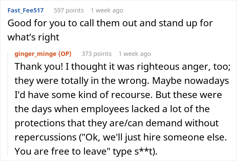The height and width of the screenshot is (161, 237).
Task: Click the 'what's right' comment line
Action: coord(34,37)
